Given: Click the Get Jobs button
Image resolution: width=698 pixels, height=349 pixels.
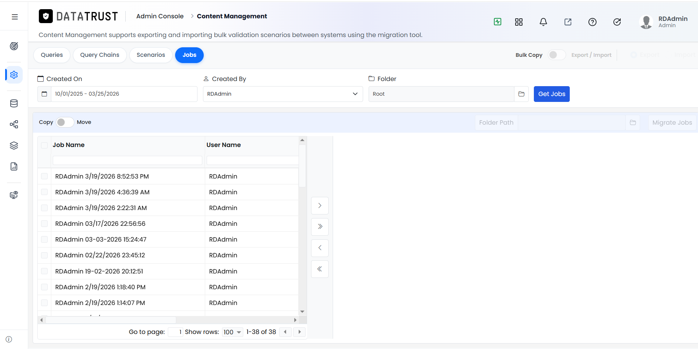Looking at the screenshot, I should click(x=551, y=94).
